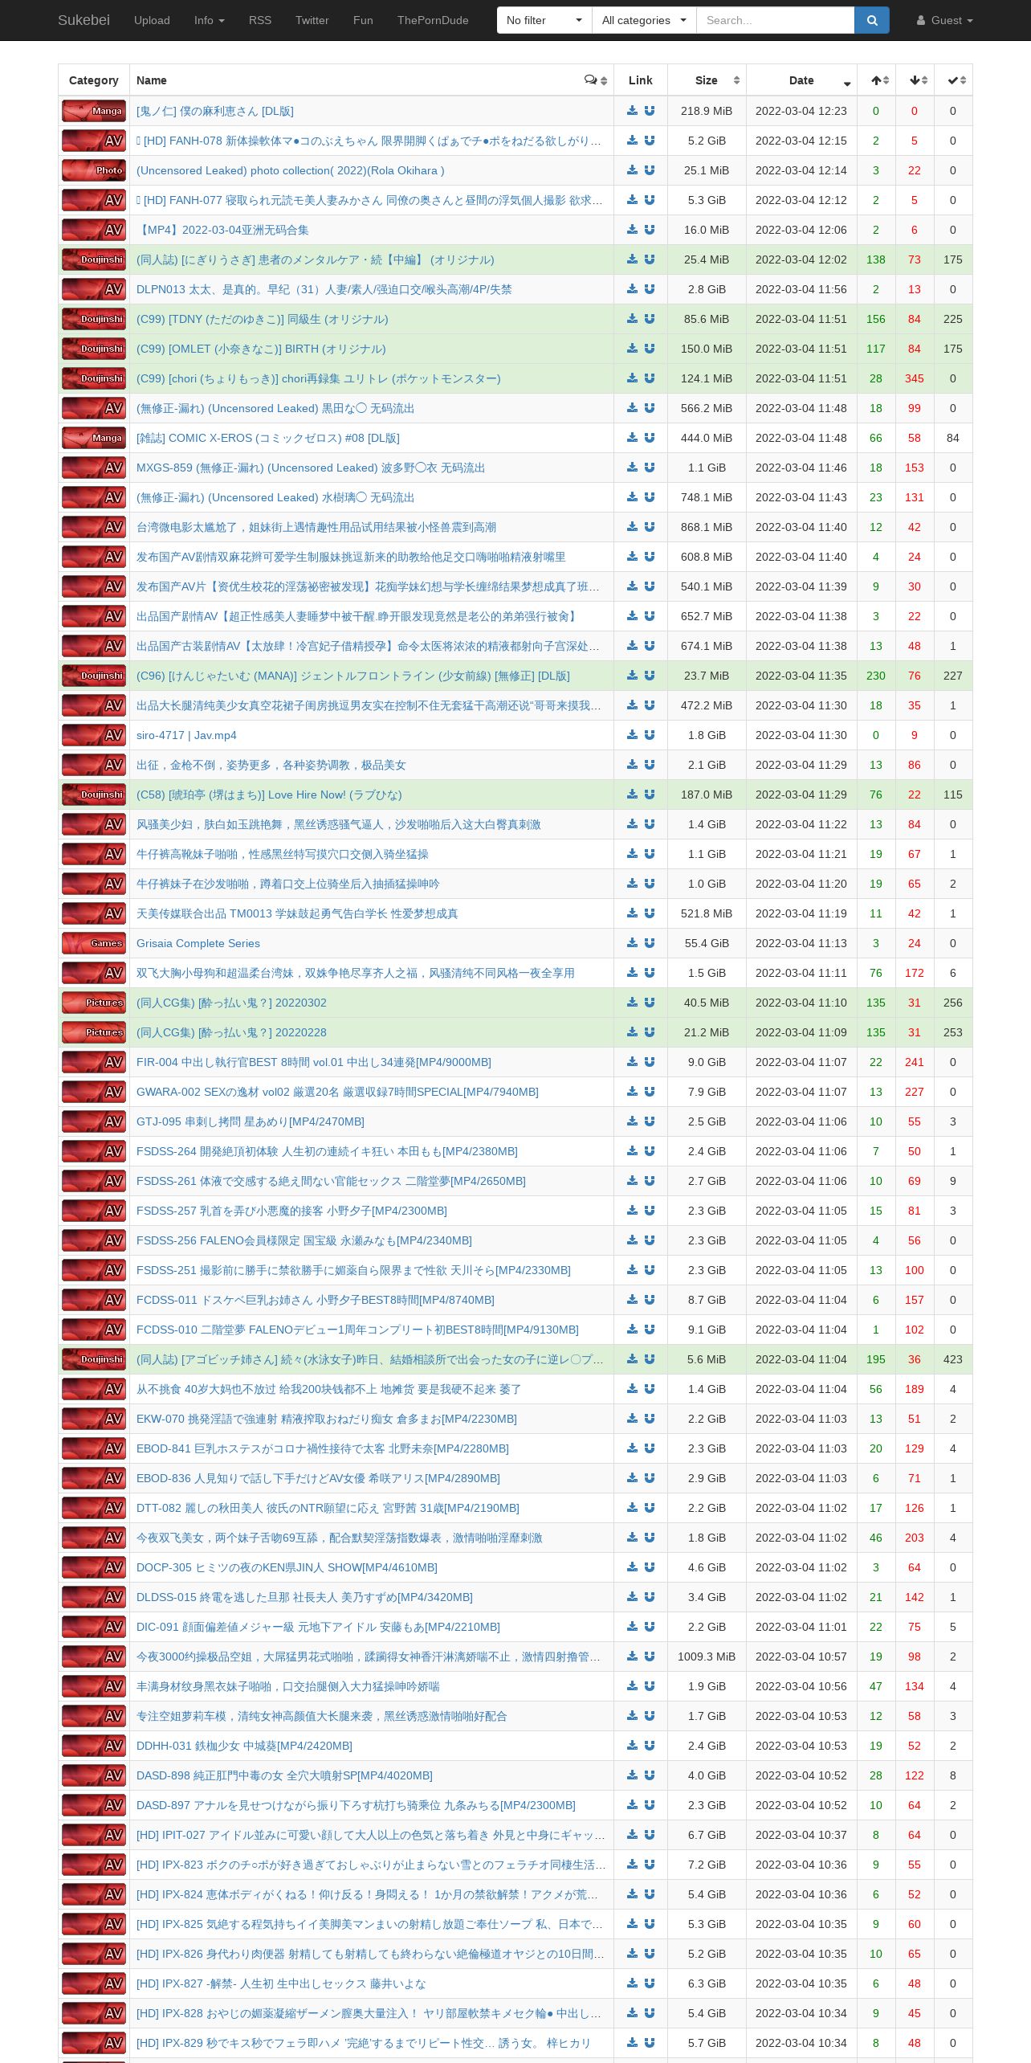Select the 55.4 GiB size cell
This screenshot has width=1031, height=2063.
[x=707, y=943]
